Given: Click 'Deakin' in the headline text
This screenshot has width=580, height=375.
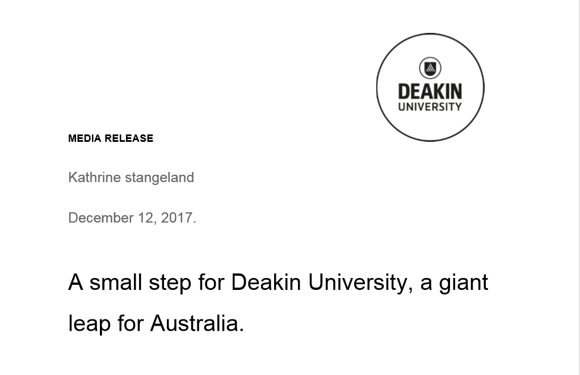Looking at the screenshot, I should pos(266,282).
